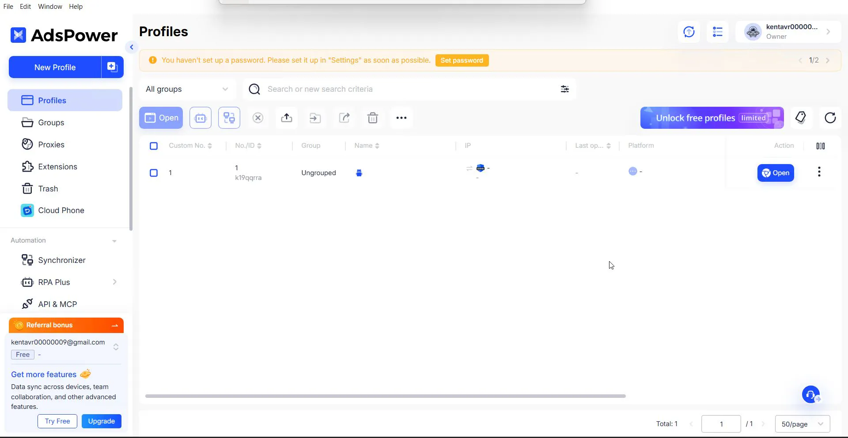Open Trash in sidebar
This screenshot has width=848, height=438.
pyautogui.click(x=65, y=189)
